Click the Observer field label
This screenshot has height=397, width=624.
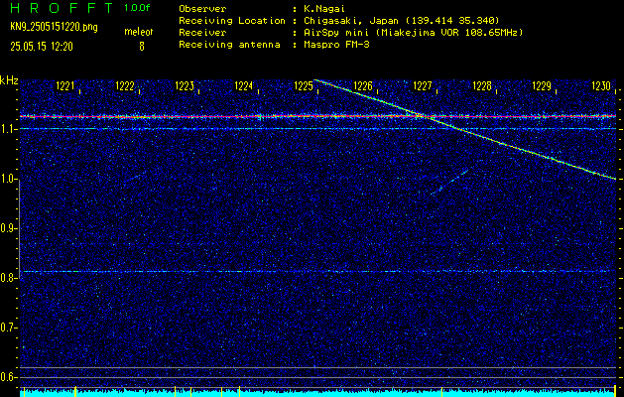(202, 9)
